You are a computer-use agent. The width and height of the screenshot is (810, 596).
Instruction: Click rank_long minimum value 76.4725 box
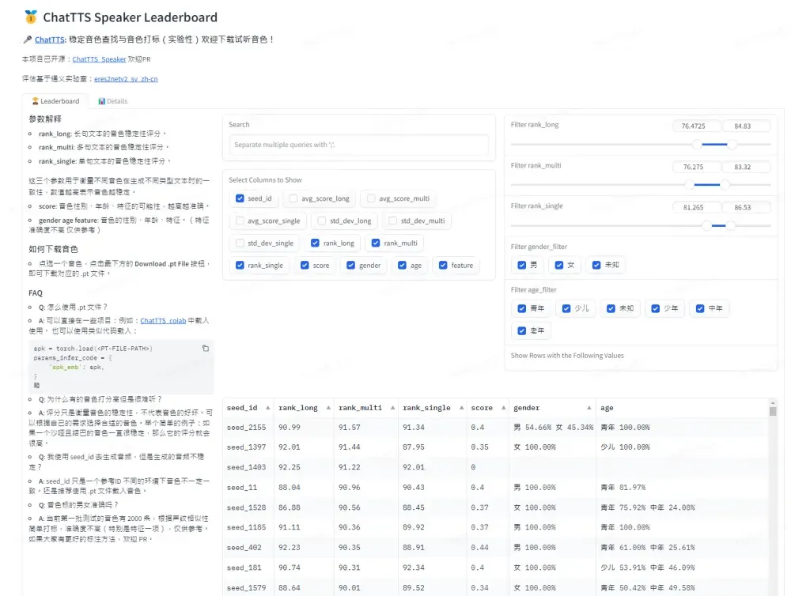(x=696, y=126)
